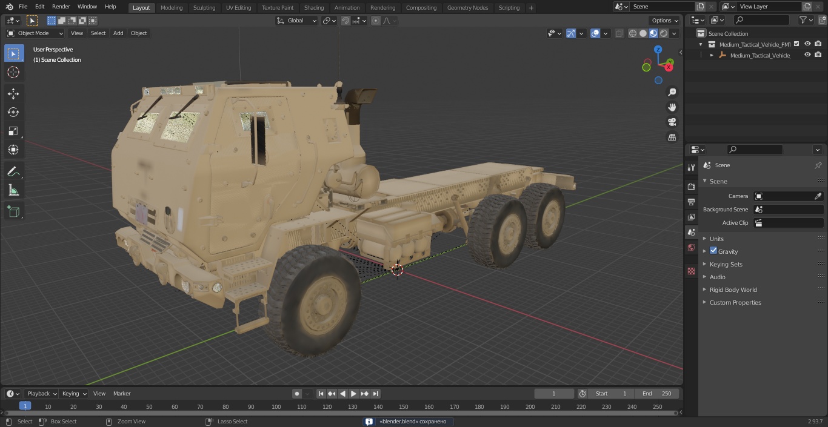The height and width of the screenshot is (427, 828).
Task: Pick camera object with eyedropper icon
Action: click(818, 196)
